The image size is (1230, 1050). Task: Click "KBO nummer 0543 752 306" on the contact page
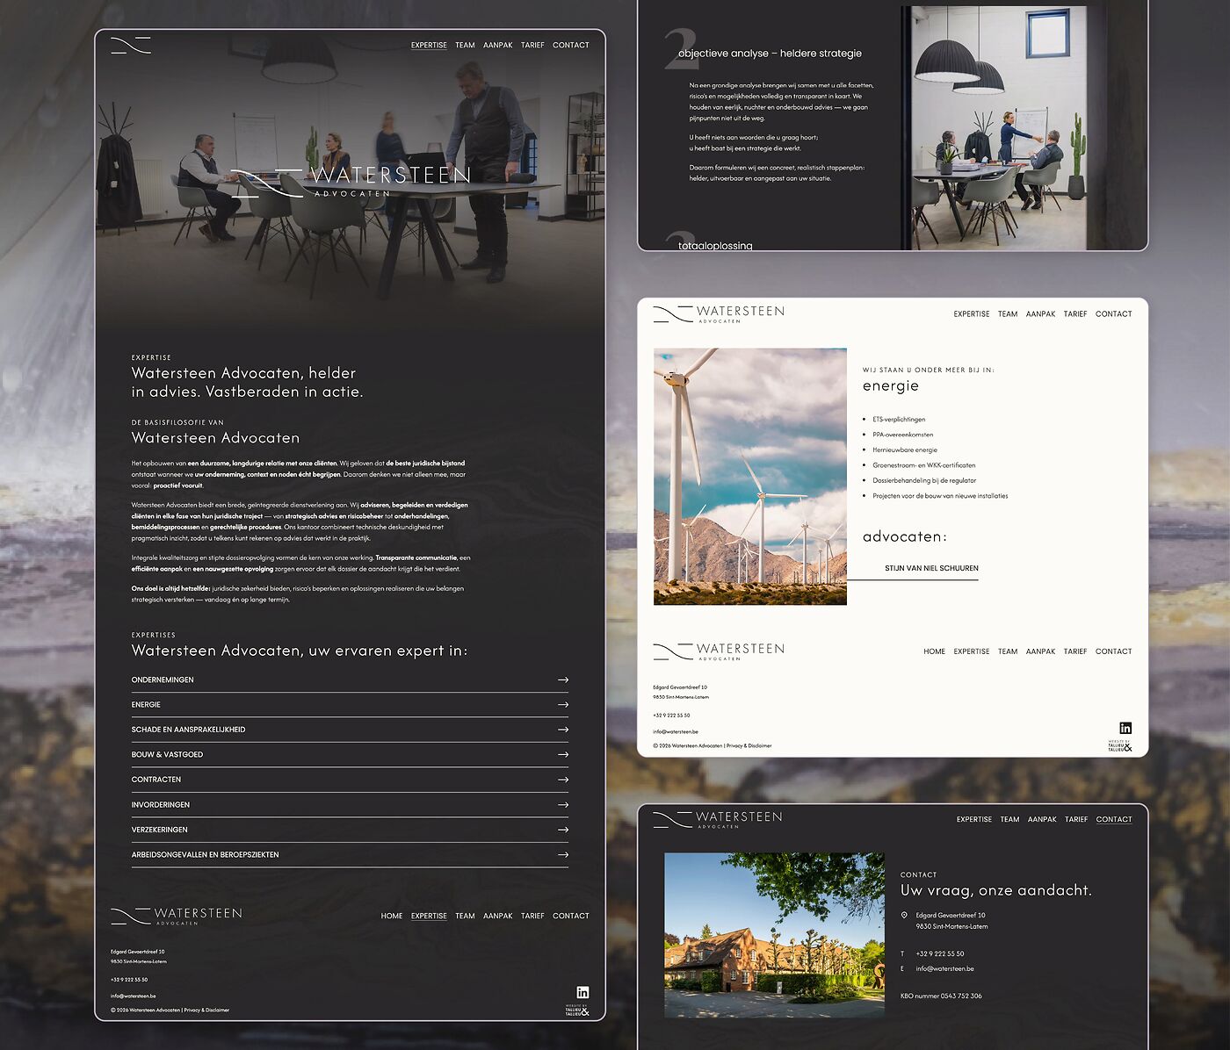tap(941, 996)
